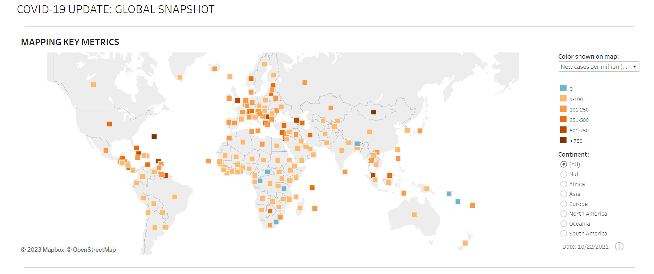Select the Mauritius marker east of Madagascar
Screen dimensions: 654x274
(315, 208)
